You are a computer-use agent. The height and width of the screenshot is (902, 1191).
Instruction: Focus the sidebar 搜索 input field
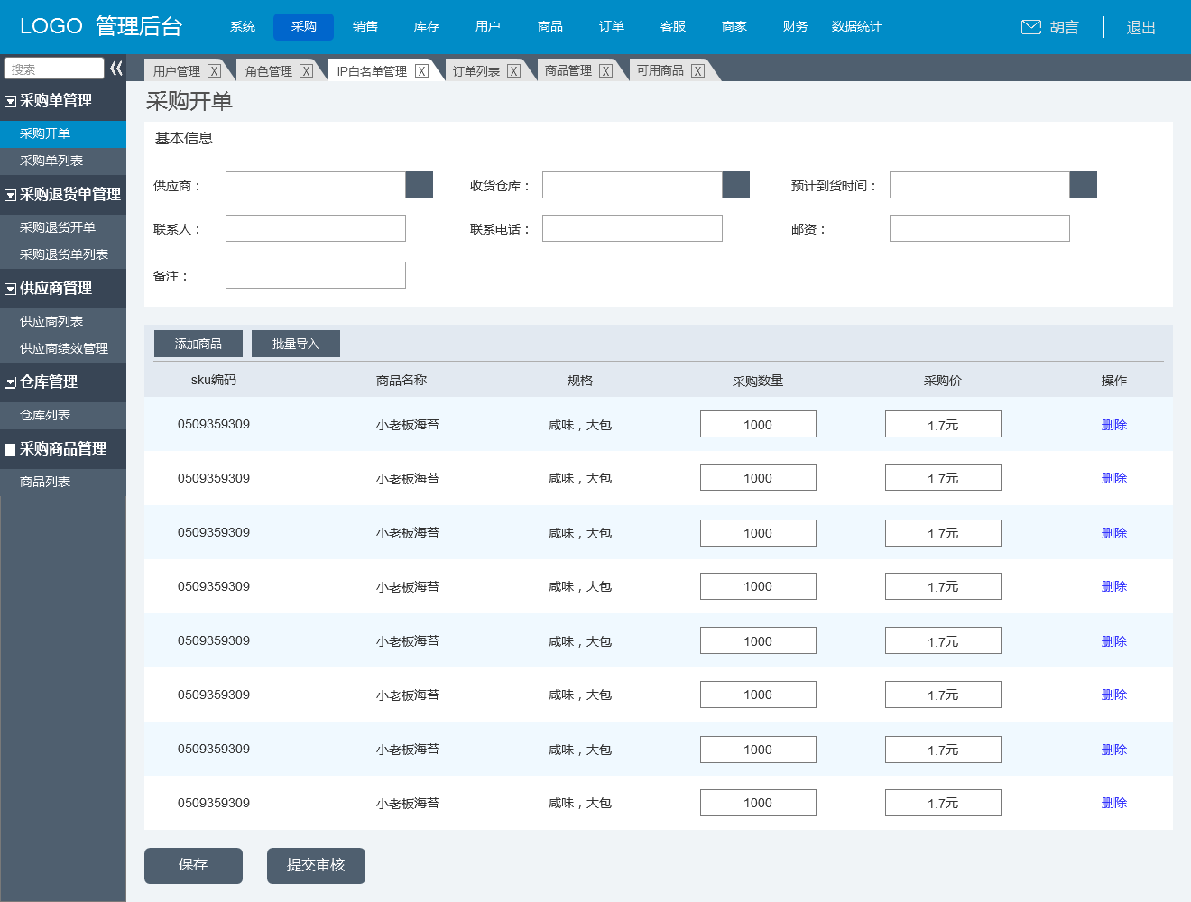click(54, 69)
